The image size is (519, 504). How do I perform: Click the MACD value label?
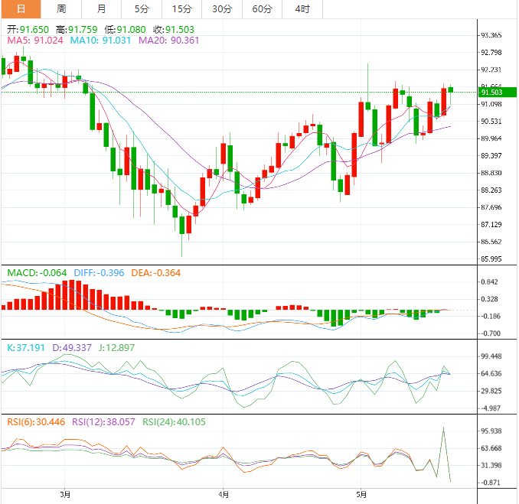coord(37,273)
